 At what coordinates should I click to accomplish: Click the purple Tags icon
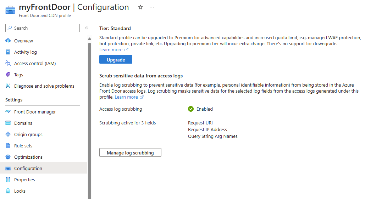tap(8, 75)
